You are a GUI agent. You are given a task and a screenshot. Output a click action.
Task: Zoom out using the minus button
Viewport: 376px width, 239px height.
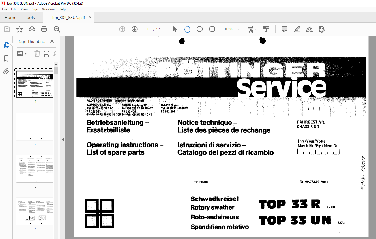coord(200,29)
